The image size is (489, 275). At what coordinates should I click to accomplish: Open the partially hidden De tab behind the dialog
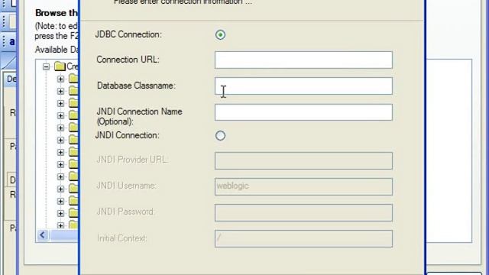[11, 79]
